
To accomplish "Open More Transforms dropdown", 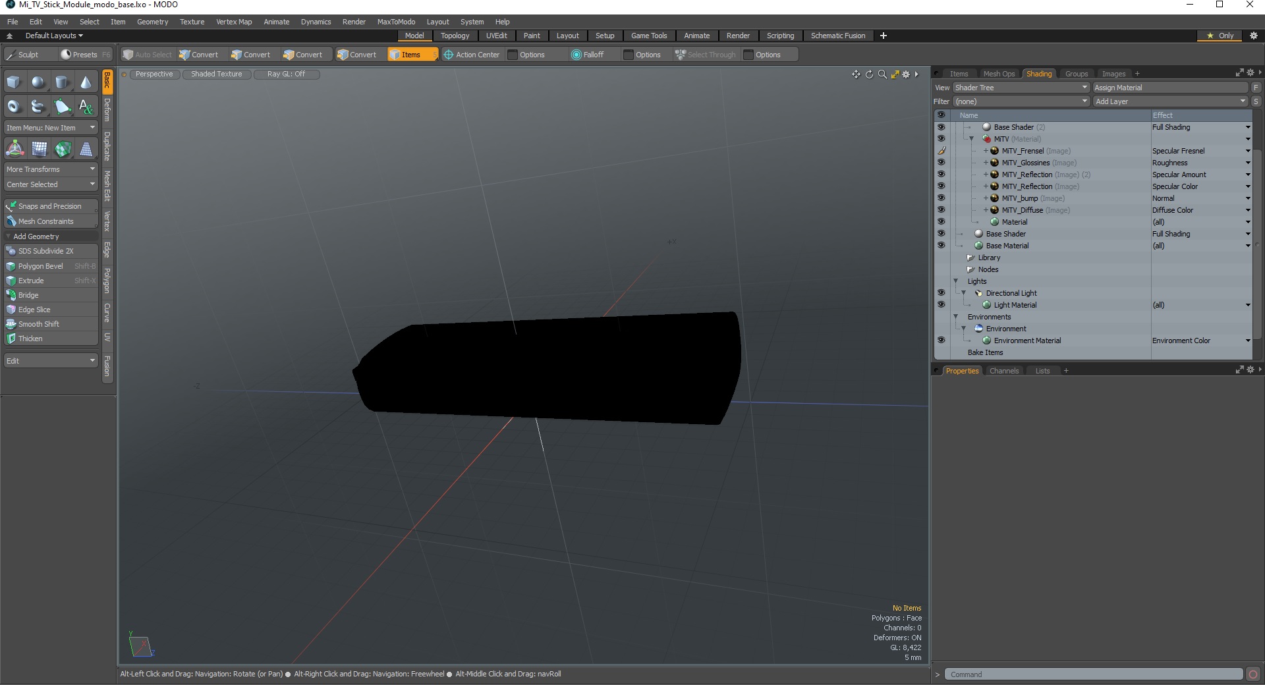I will tap(51, 169).
